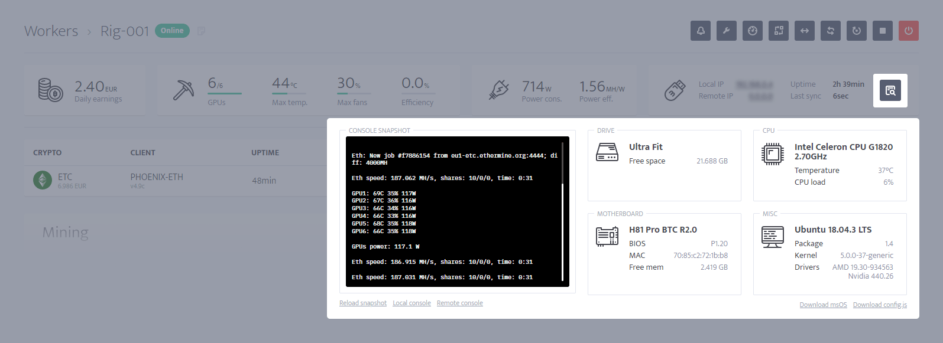Click the H81 Pro BTC R2.0 name
The height and width of the screenshot is (343, 943).
click(663, 230)
